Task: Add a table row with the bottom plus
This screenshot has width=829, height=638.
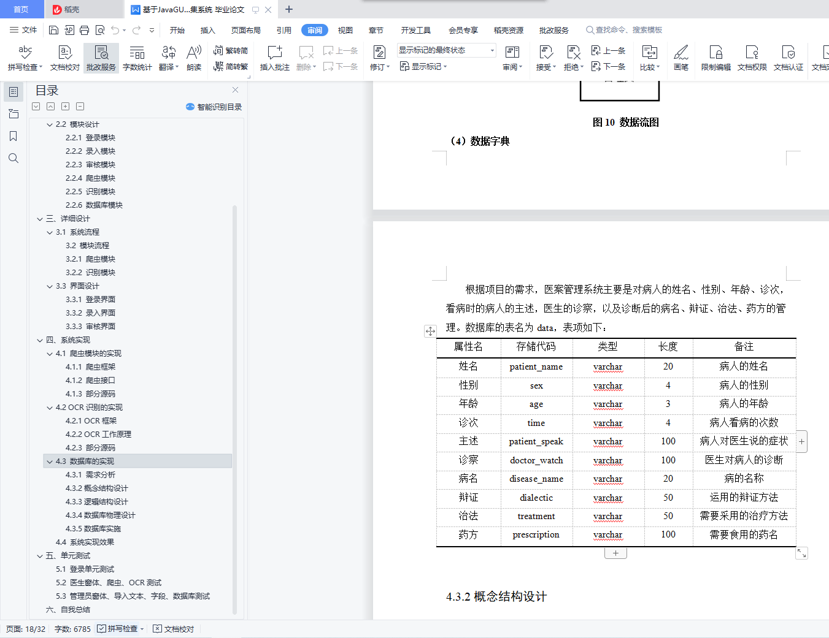Action: pyautogui.click(x=615, y=553)
